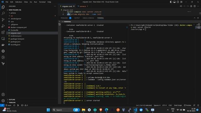Open Microsoft Edge from taskbar
The height and width of the screenshot is (113, 201).
click(106, 110)
